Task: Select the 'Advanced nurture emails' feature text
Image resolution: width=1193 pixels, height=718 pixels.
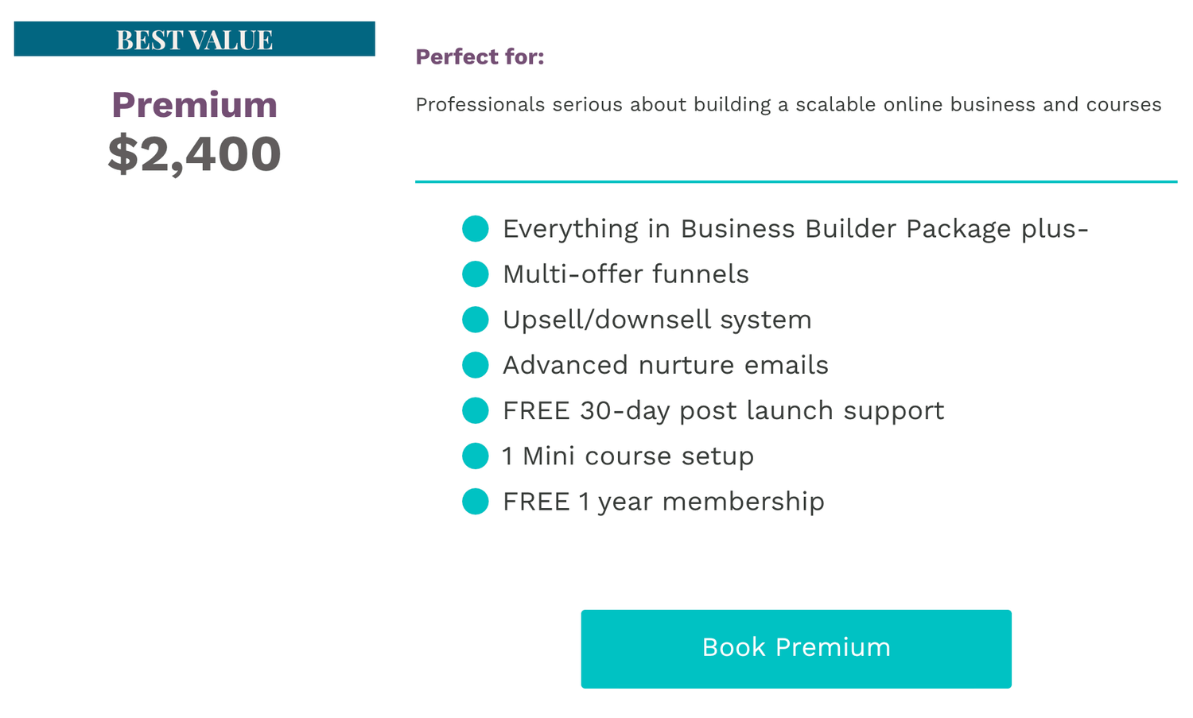Action: (665, 365)
